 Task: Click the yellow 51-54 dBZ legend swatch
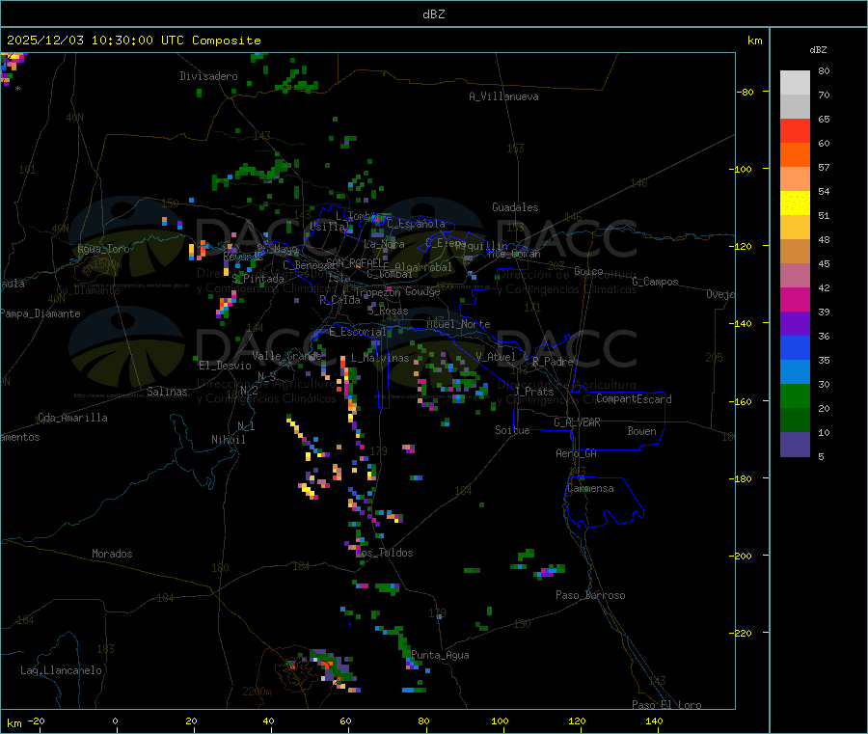click(795, 204)
